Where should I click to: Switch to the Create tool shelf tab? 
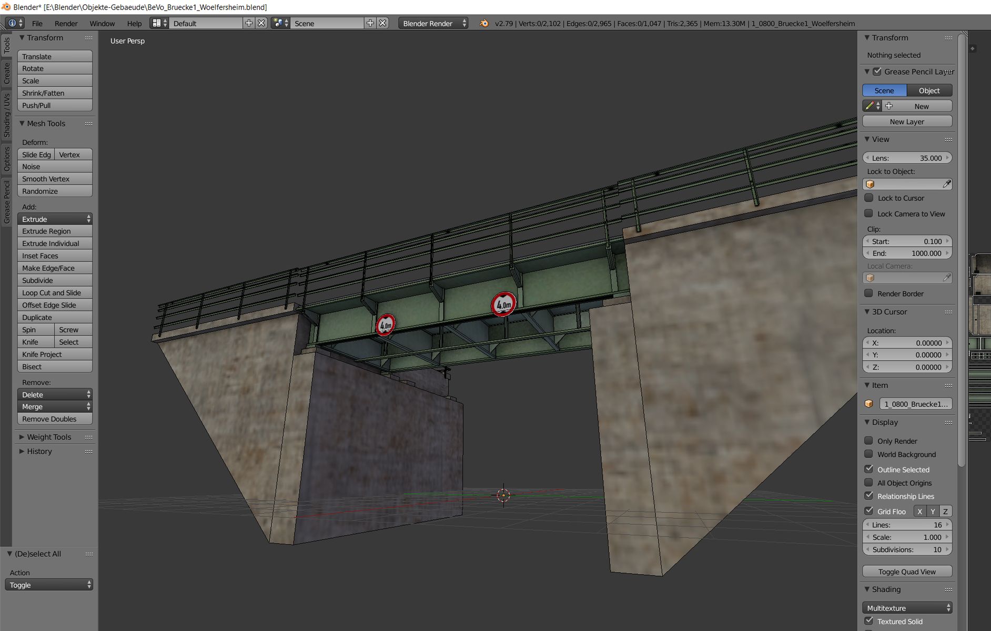click(x=6, y=73)
